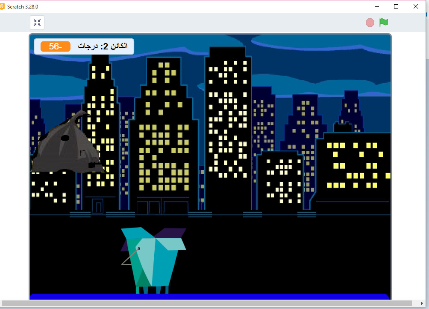This screenshot has width=429, height=309.
Task: Close the Scratch window
Action: pyautogui.click(x=416, y=6)
